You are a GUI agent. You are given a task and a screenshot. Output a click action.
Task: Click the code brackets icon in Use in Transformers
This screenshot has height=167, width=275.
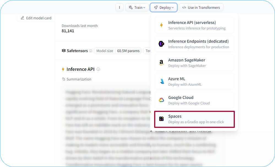[184, 7]
